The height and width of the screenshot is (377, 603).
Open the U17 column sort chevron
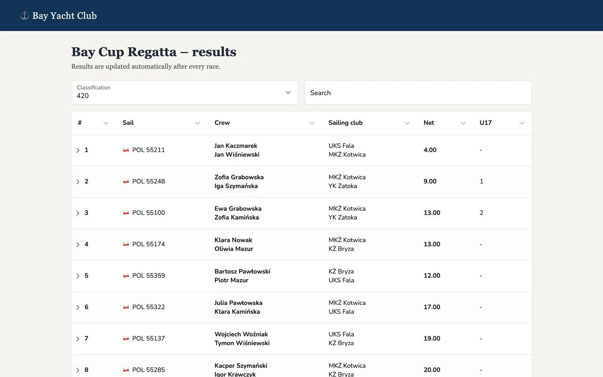[522, 123]
